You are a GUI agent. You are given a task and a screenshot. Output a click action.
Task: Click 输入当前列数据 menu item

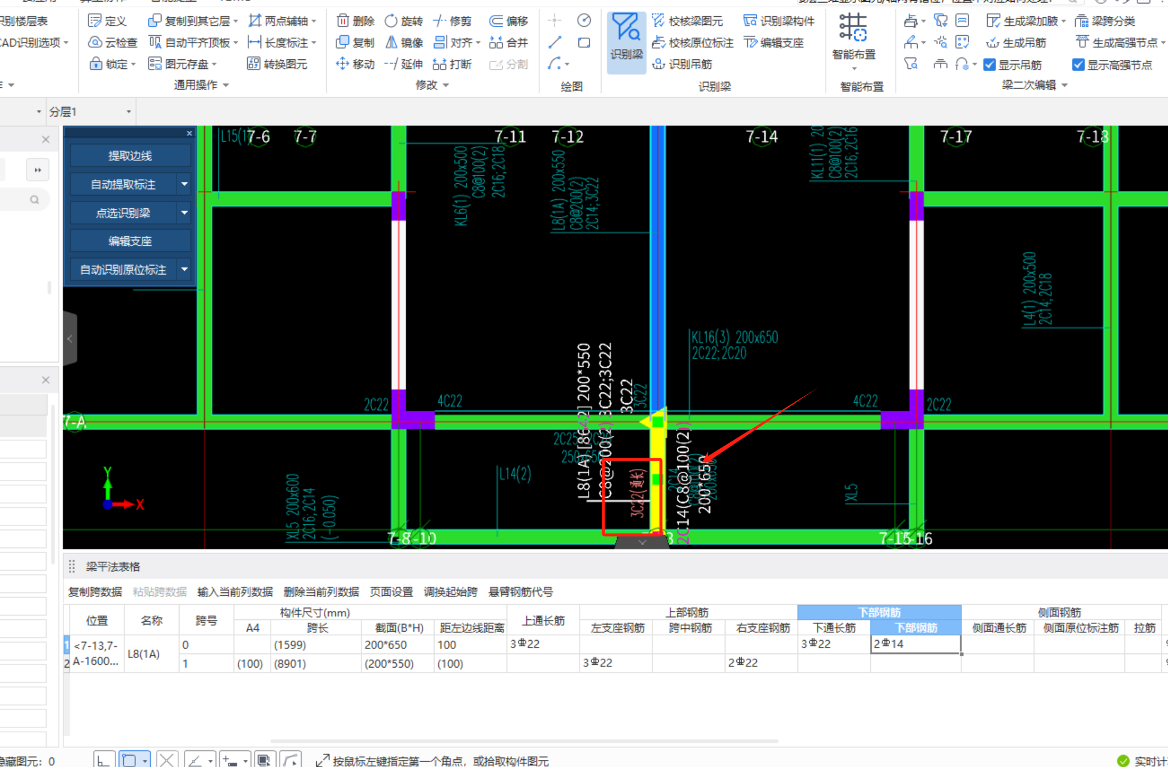[235, 592]
